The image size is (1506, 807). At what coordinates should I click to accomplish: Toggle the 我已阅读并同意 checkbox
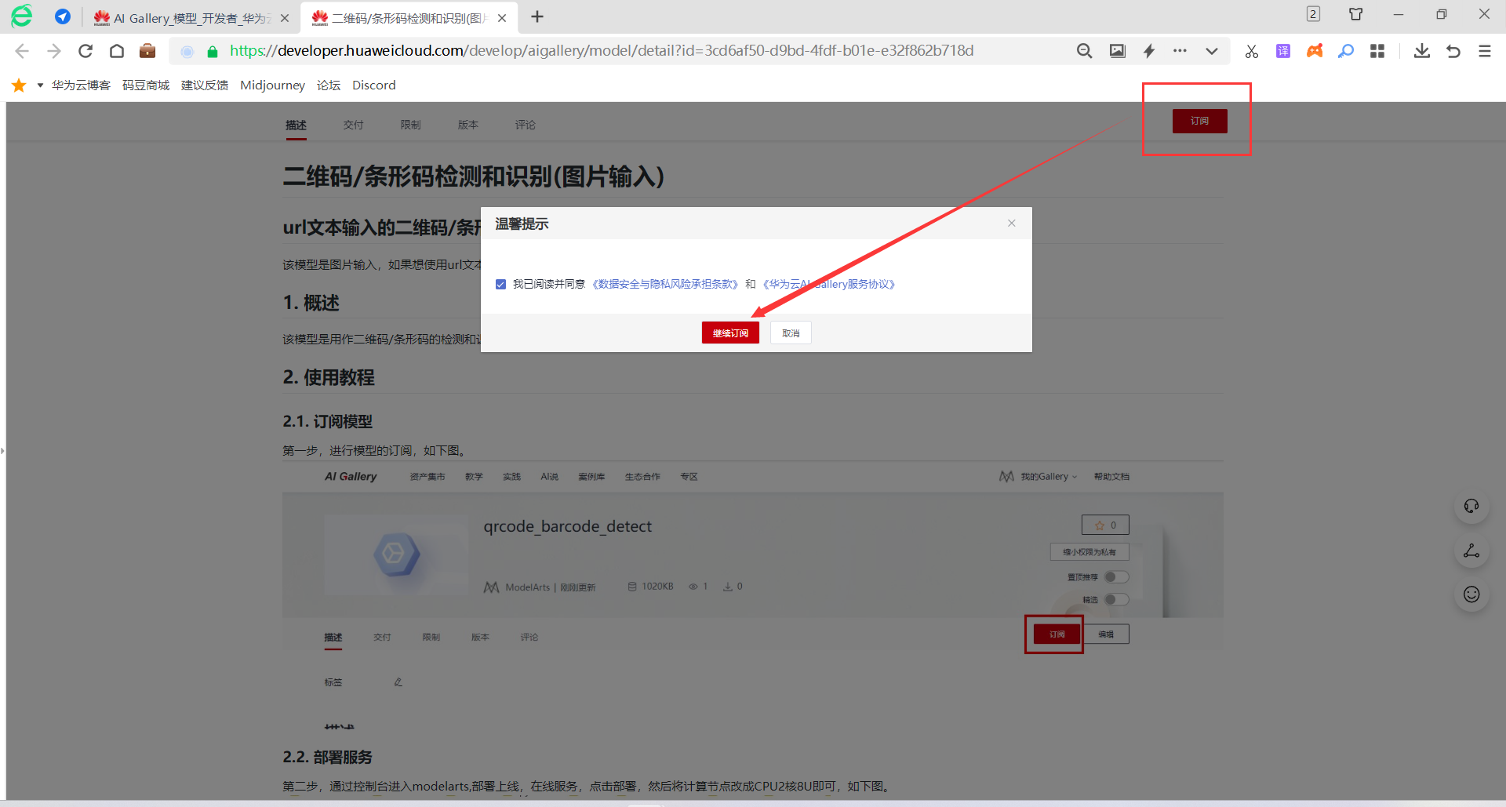coord(500,284)
